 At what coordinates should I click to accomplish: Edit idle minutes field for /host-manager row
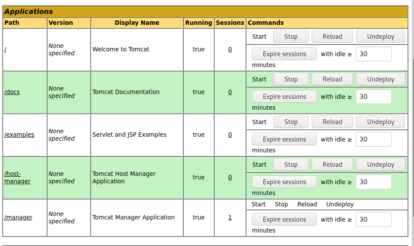click(x=374, y=182)
